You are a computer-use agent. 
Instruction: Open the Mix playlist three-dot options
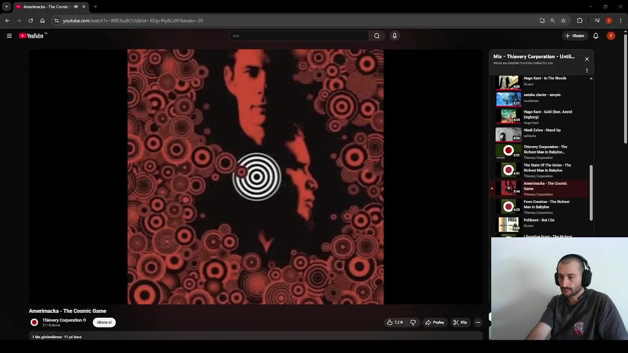click(587, 71)
